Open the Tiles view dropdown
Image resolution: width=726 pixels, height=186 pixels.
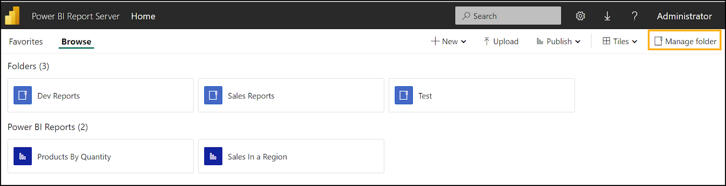coord(620,41)
